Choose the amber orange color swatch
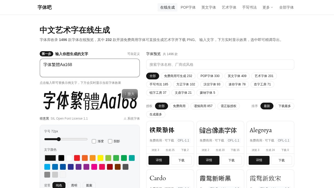Viewport: 334px width, 188px height. pos(93,158)
